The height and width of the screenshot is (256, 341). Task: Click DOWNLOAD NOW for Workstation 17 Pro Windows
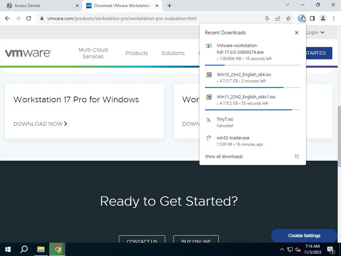(40, 124)
